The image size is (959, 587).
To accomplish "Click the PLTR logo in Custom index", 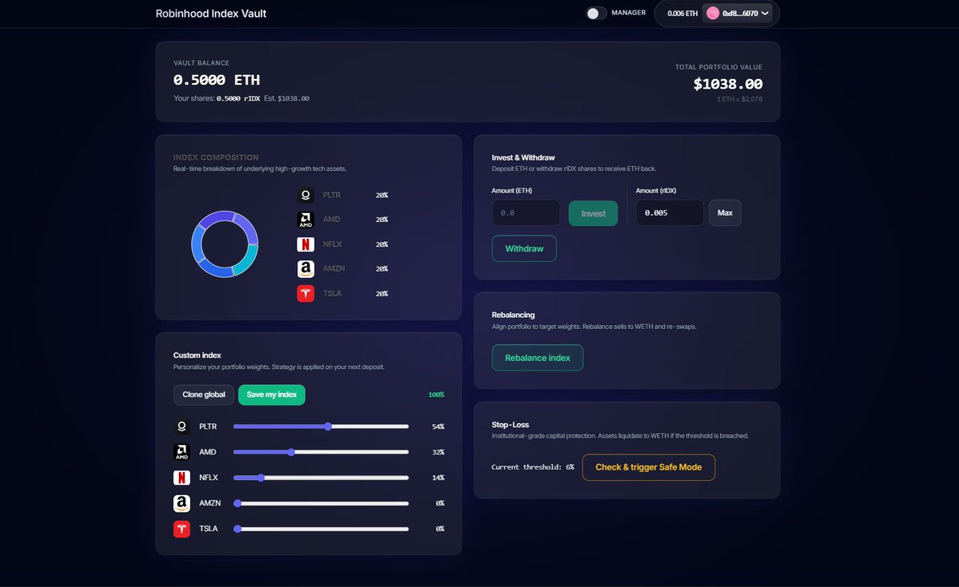I will 181,426.
